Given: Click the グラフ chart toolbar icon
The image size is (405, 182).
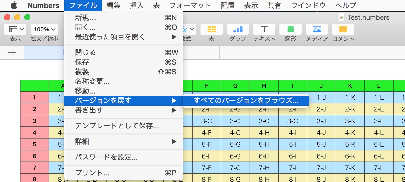Looking at the screenshot, I should point(238,29).
